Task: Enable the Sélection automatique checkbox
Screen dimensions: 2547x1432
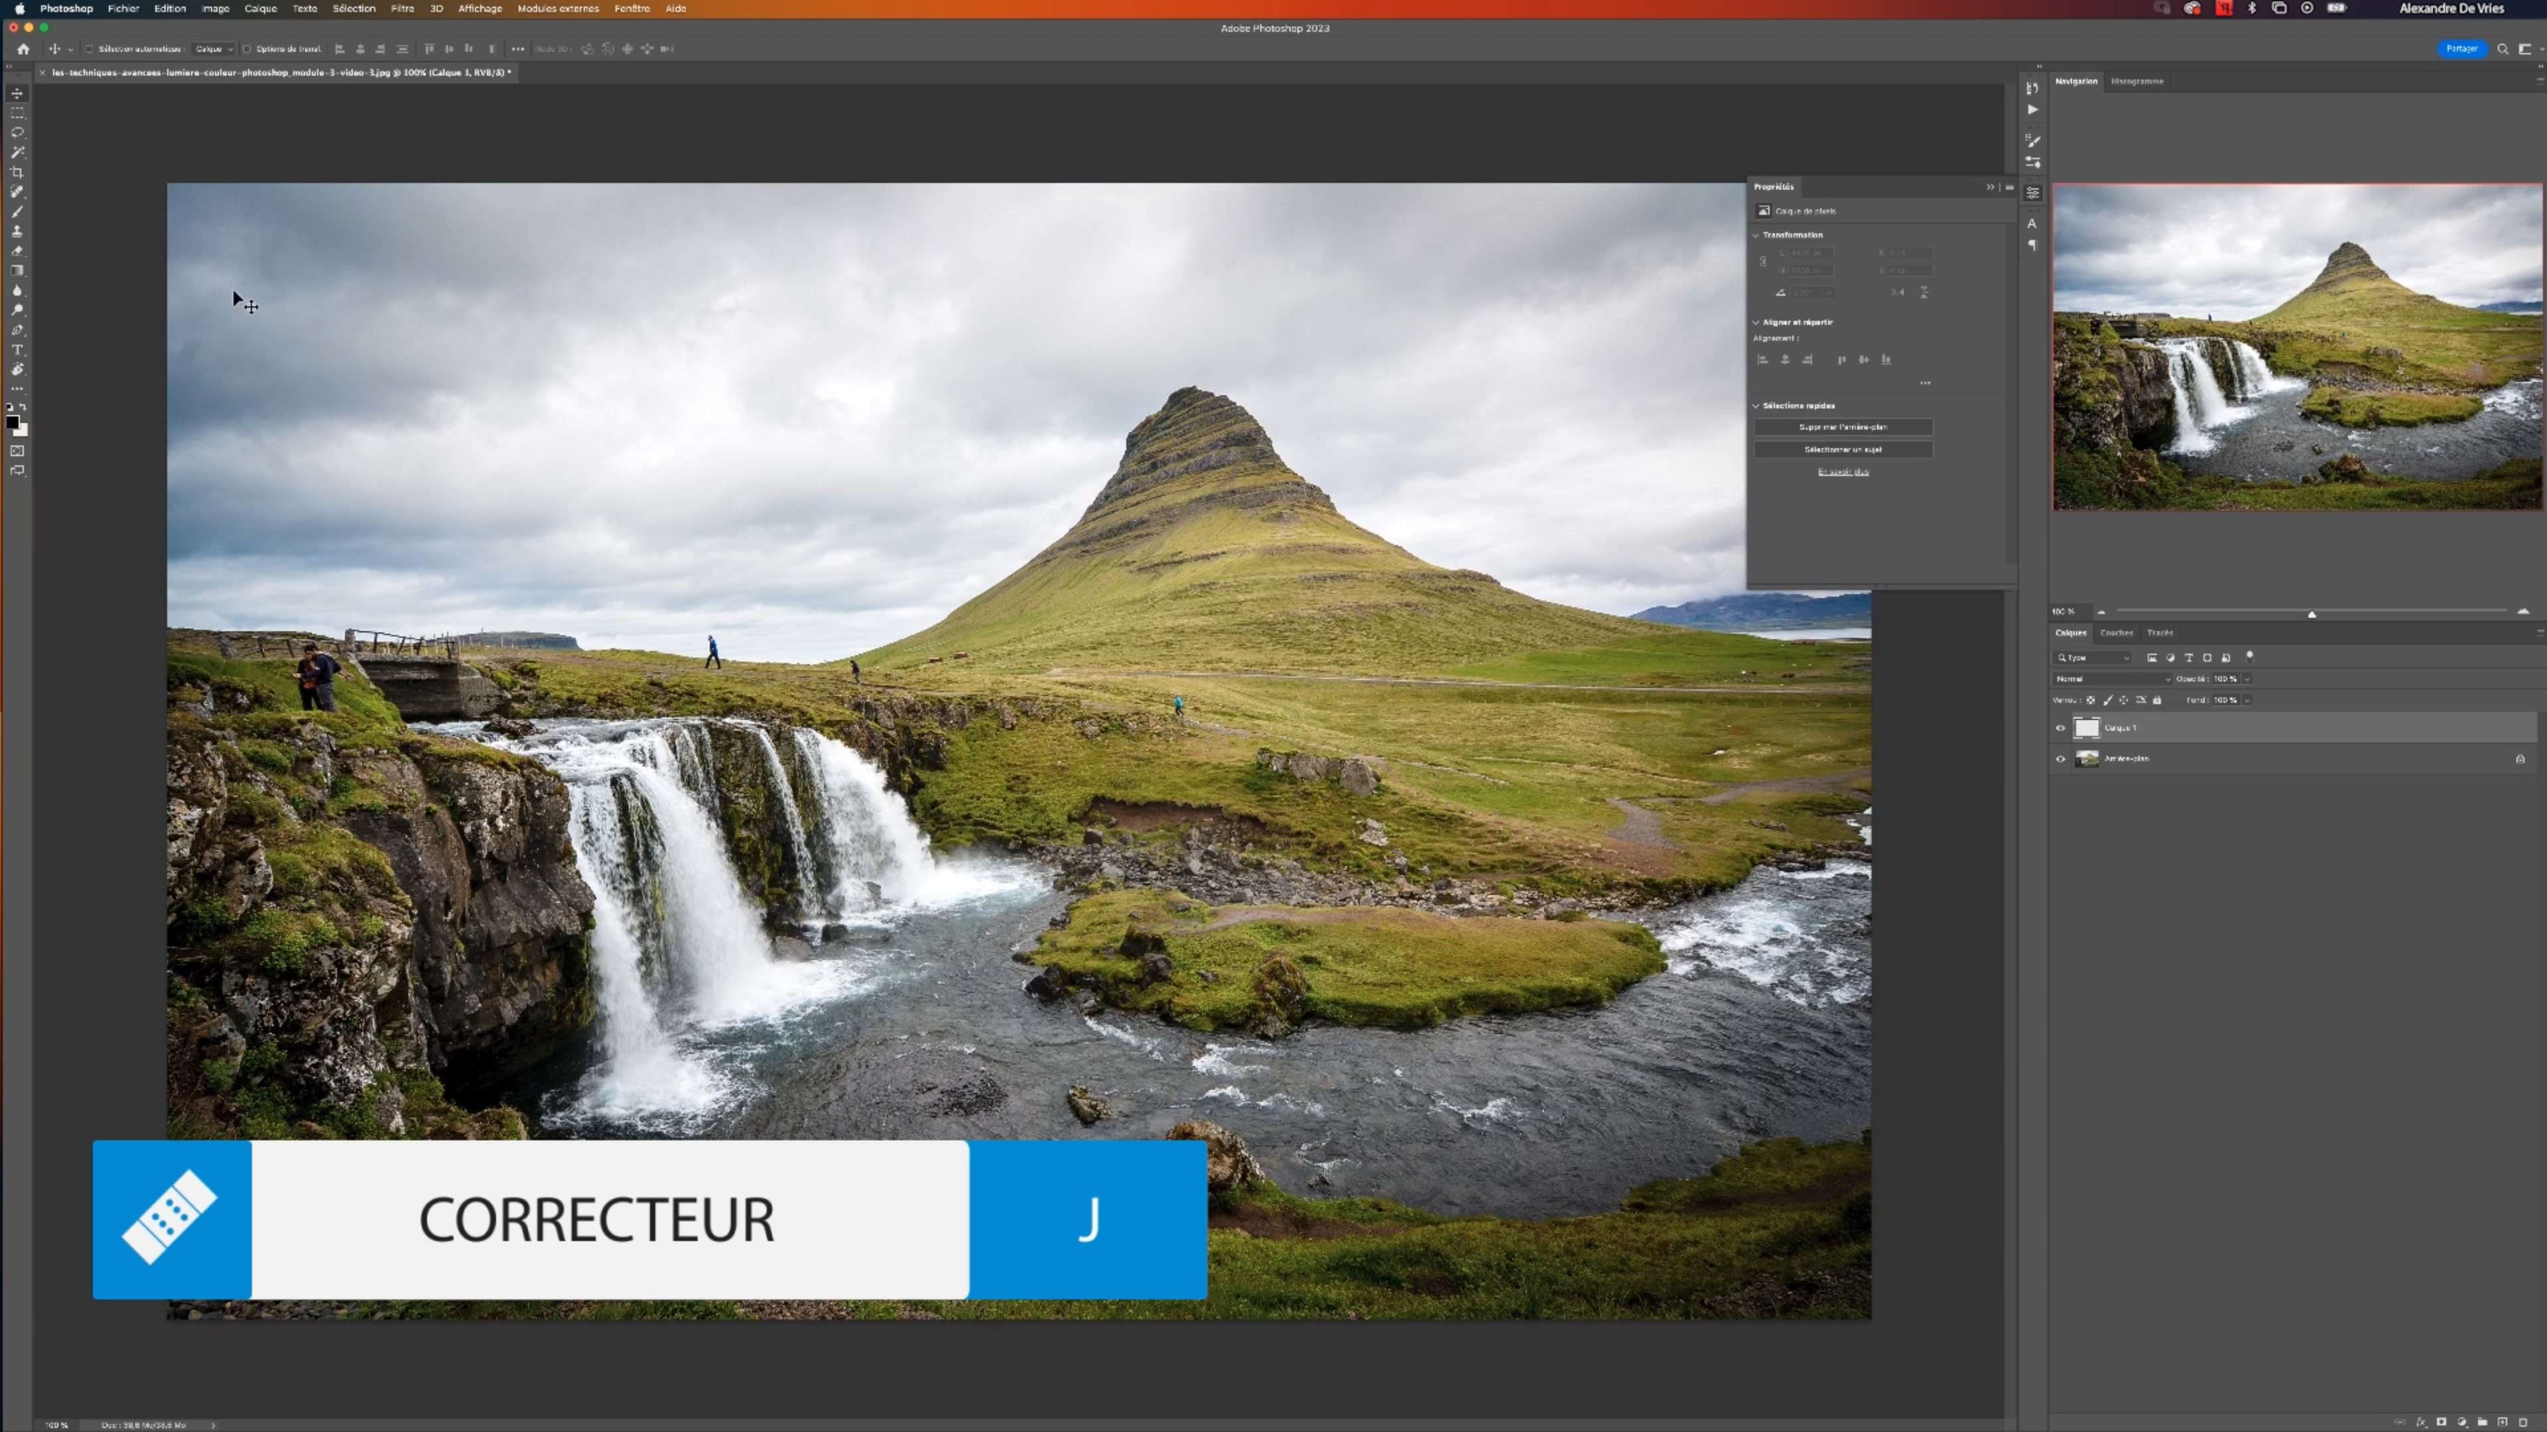Action: [x=89, y=48]
